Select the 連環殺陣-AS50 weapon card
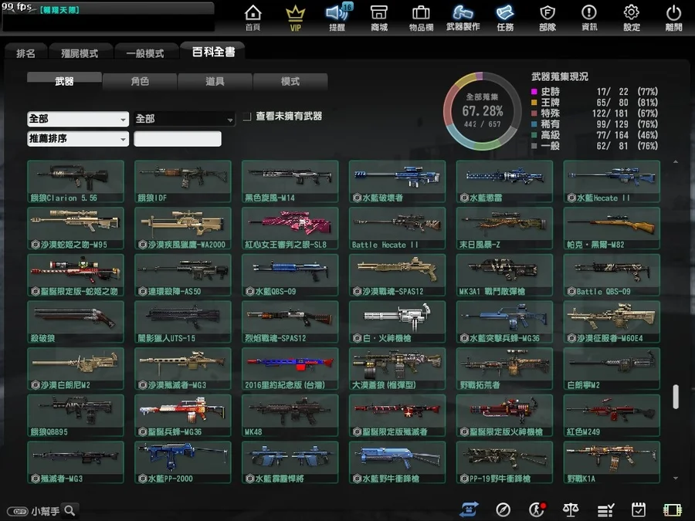Image resolution: width=695 pixels, height=521 pixels. click(x=182, y=275)
